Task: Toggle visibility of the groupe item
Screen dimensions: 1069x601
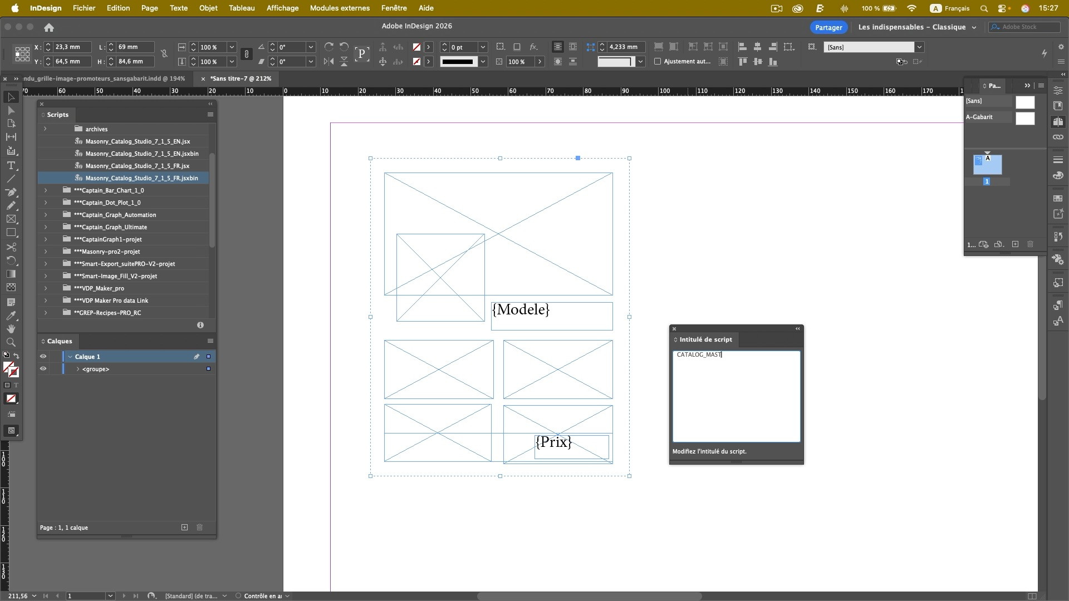Action: pyautogui.click(x=43, y=369)
